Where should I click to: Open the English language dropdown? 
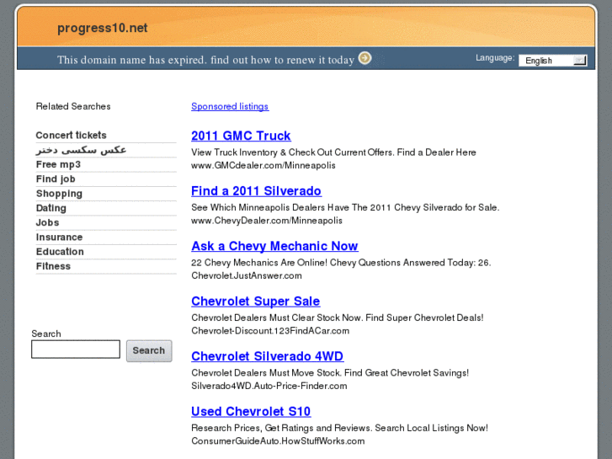pyautogui.click(x=553, y=61)
